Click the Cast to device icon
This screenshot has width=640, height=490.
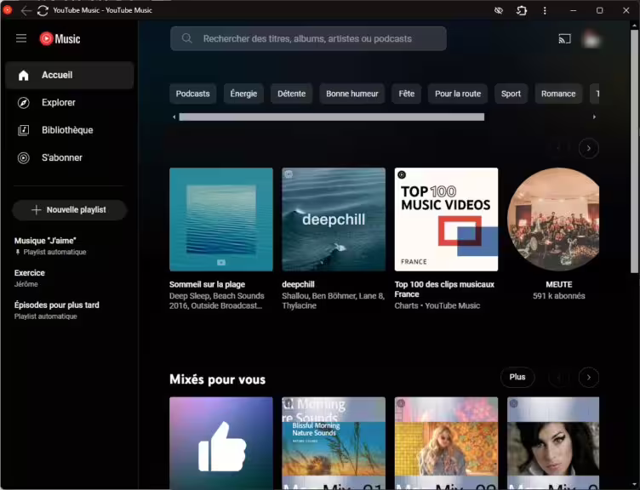[x=564, y=39]
